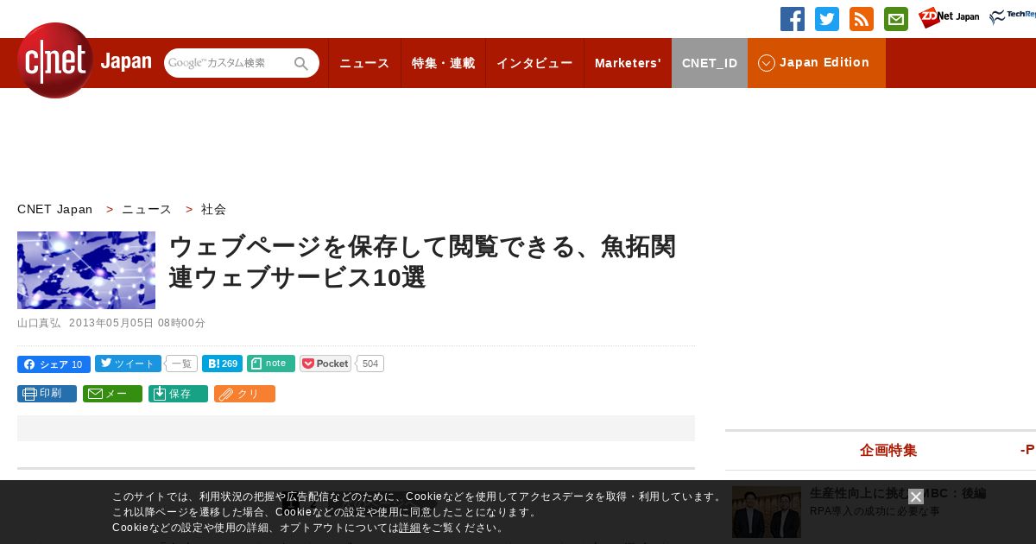Click the search magnifier icon
This screenshot has height=544, width=1036.
tap(301, 63)
